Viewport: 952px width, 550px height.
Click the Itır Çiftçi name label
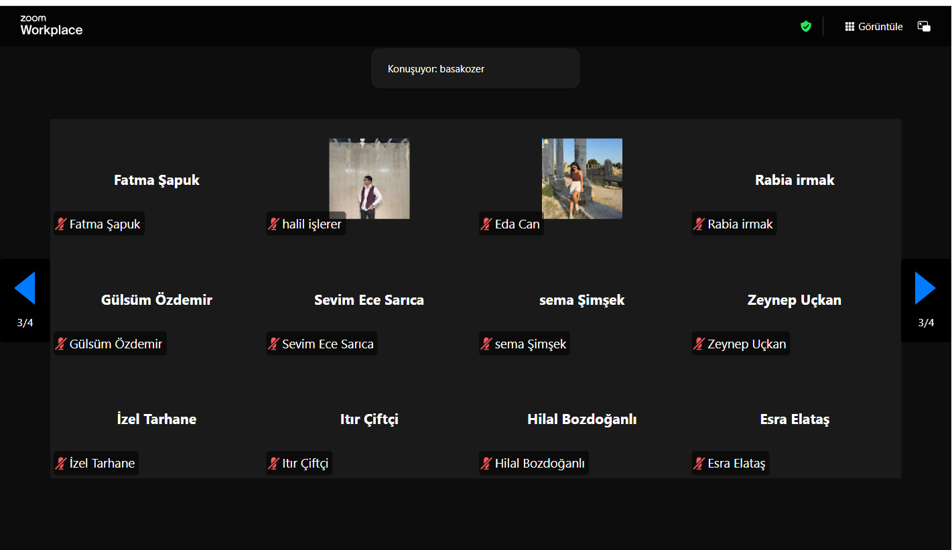click(305, 464)
